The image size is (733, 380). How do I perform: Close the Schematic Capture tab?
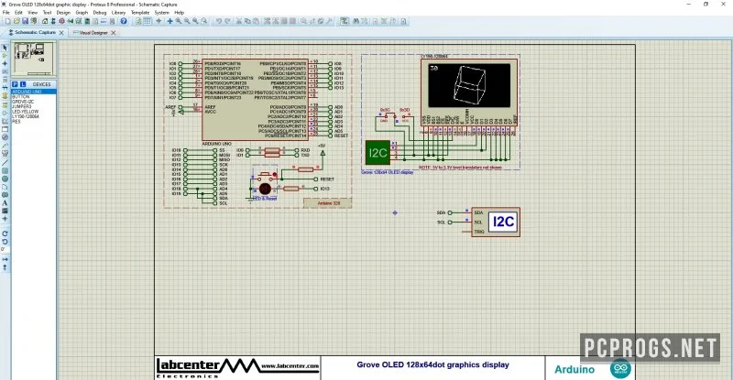[x=61, y=33]
